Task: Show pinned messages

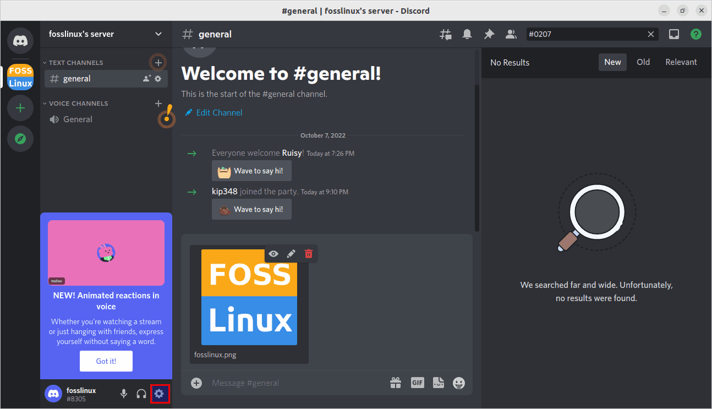Action: tap(489, 34)
